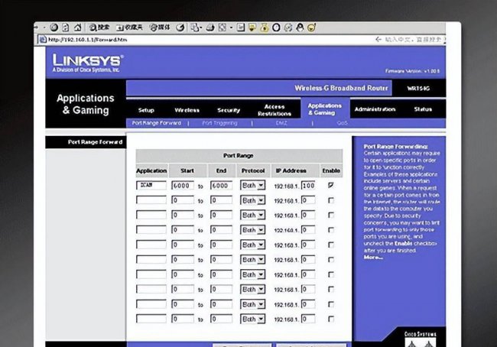Open the dropdown arrow after the Edit icon

[231, 28]
